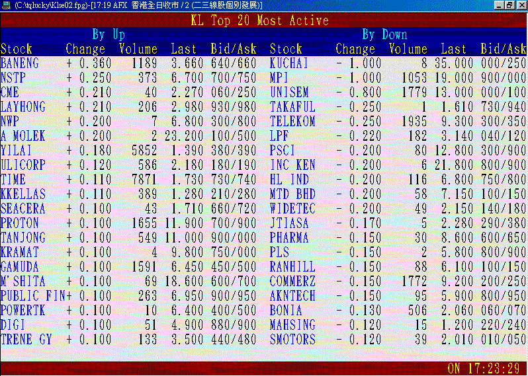Select MTD BHD stock name
This screenshot has height=376, width=528.
[292, 194]
